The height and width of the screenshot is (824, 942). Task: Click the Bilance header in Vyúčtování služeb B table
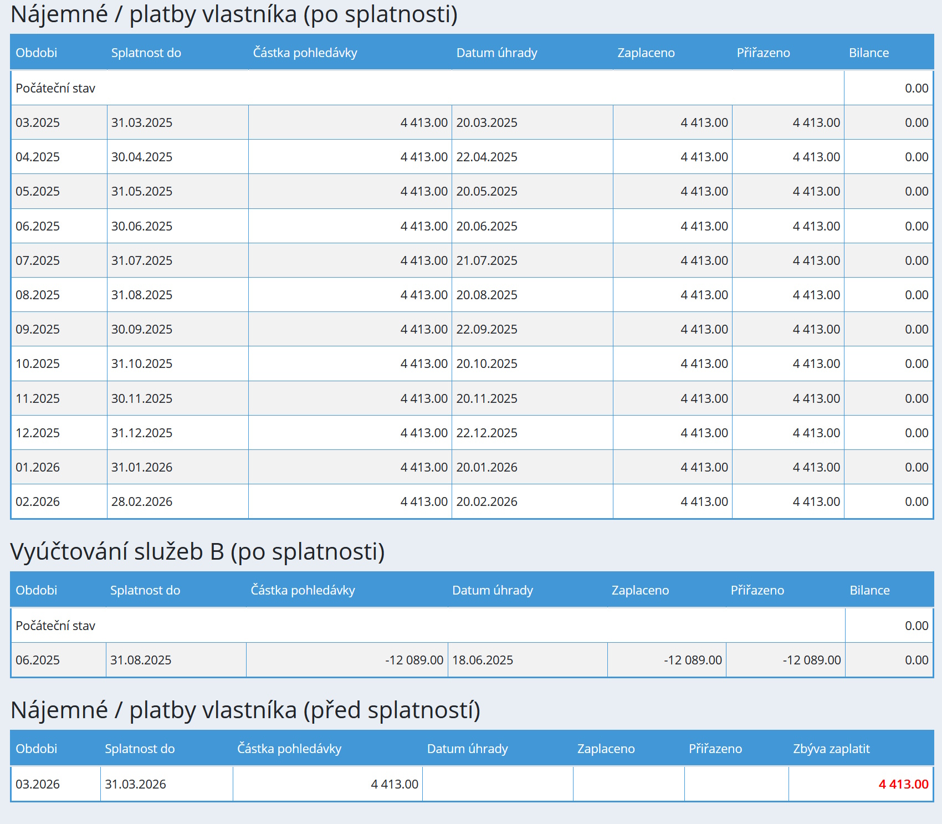click(x=869, y=590)
